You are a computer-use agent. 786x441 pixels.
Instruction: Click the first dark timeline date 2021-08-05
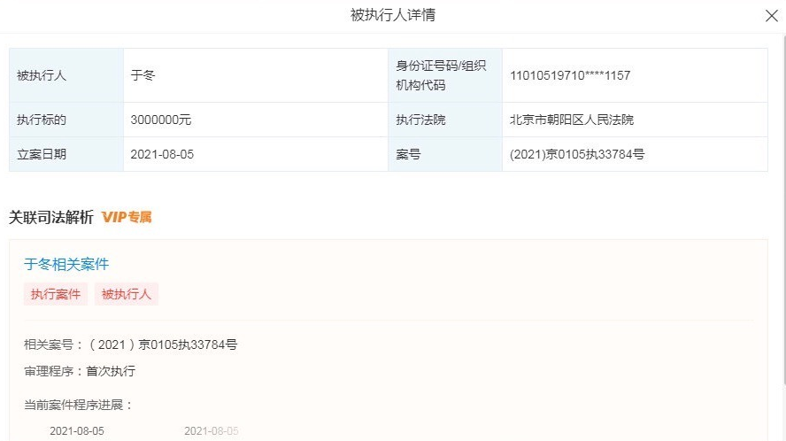click(77, 431)
